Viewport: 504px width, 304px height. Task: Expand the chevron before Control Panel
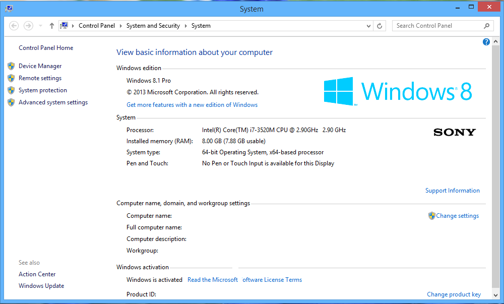coord(73,26)
